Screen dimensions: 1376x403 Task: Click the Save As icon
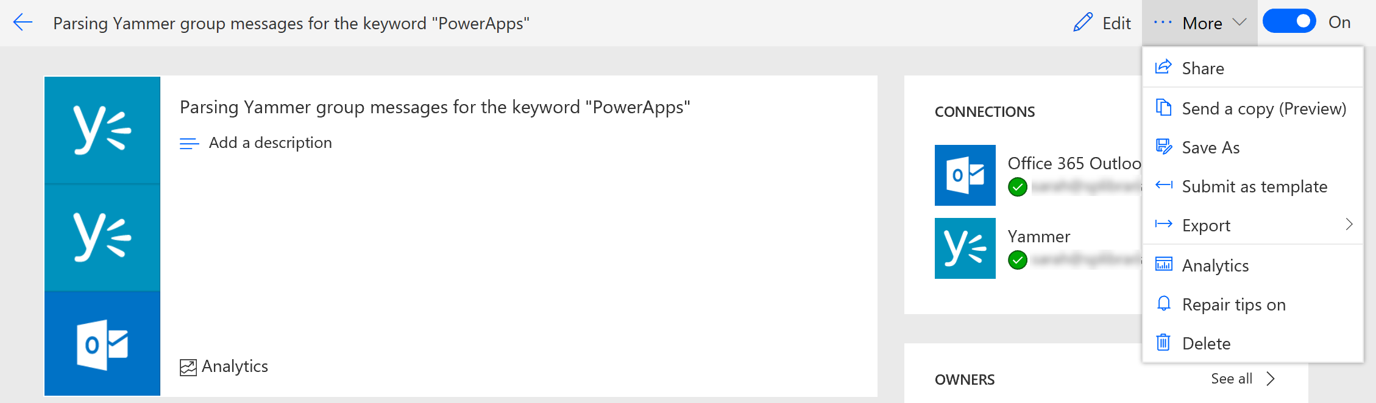pyautogui.click(x=1163, y=147)
